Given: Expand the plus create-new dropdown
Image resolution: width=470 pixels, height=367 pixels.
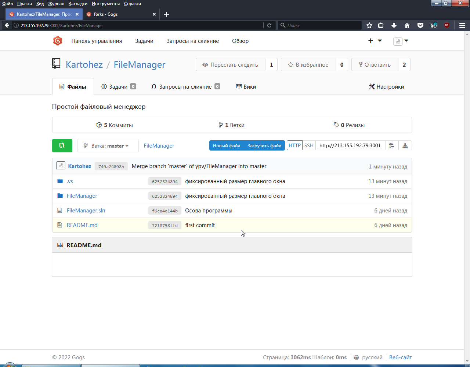Looking at the screenshot, I should pos(375,41).
